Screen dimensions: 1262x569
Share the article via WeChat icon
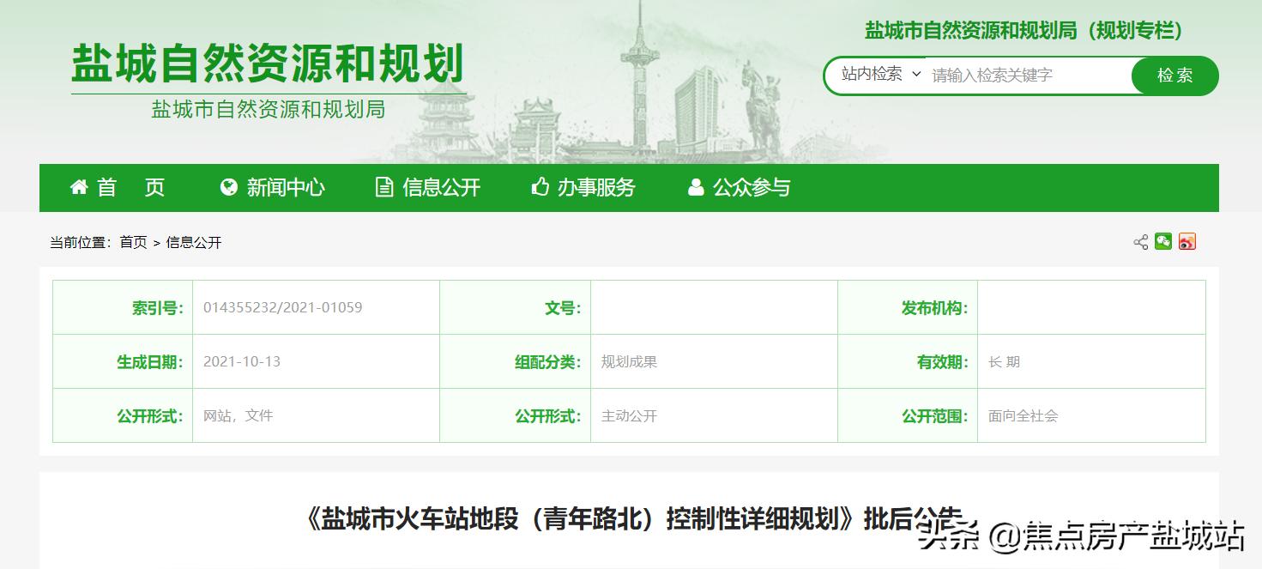coord(1163,242)
